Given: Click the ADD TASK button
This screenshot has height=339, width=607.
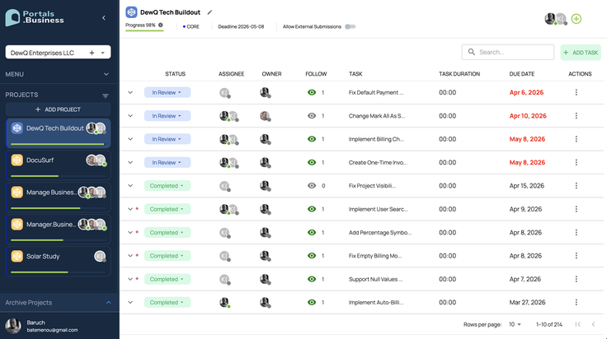Looking at the screenshot, I should pos(581,53).
